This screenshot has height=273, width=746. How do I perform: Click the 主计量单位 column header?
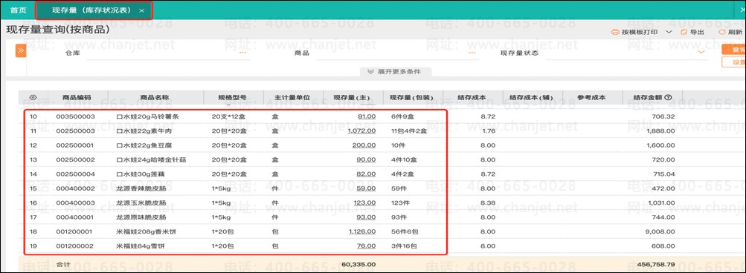(x=292, y=97)
